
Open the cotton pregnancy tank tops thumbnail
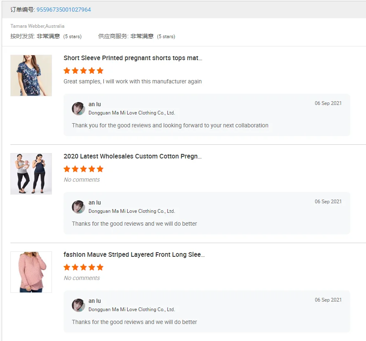point(31,174)
